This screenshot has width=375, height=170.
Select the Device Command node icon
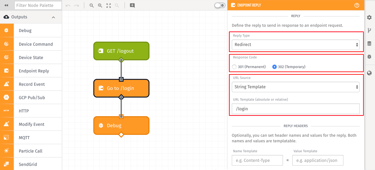coord(7,44)
